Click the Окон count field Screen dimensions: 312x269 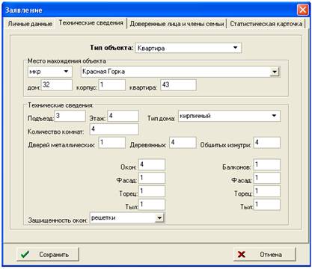tap(152, 164)
